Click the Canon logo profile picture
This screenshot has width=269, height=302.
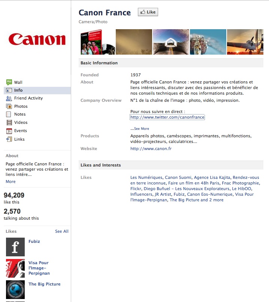tap(37, 39)
